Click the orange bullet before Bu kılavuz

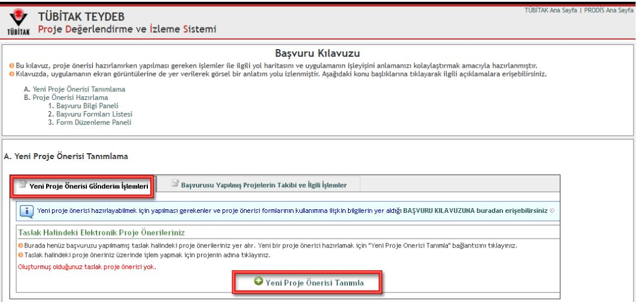tap(12, 66)
